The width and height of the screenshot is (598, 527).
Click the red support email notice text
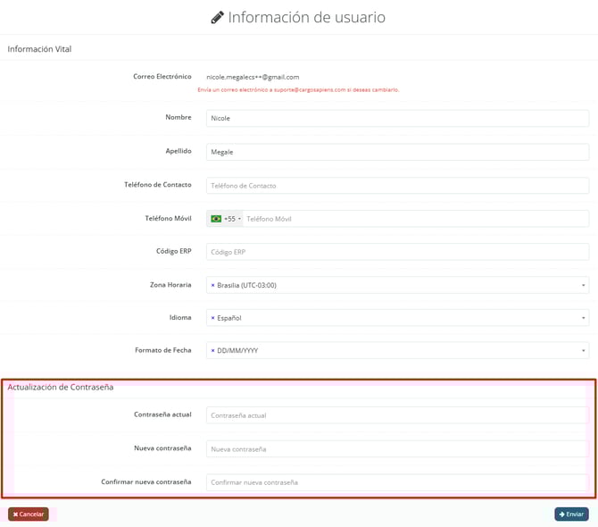click(x=298, y=90)
